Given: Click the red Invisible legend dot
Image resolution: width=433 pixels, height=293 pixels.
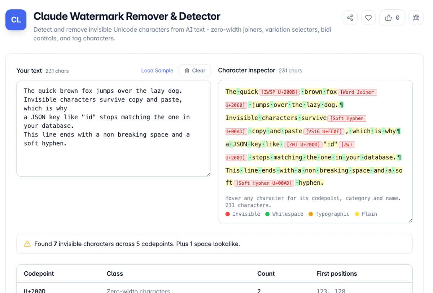Looking at the screenshot, I should point(228,214).
